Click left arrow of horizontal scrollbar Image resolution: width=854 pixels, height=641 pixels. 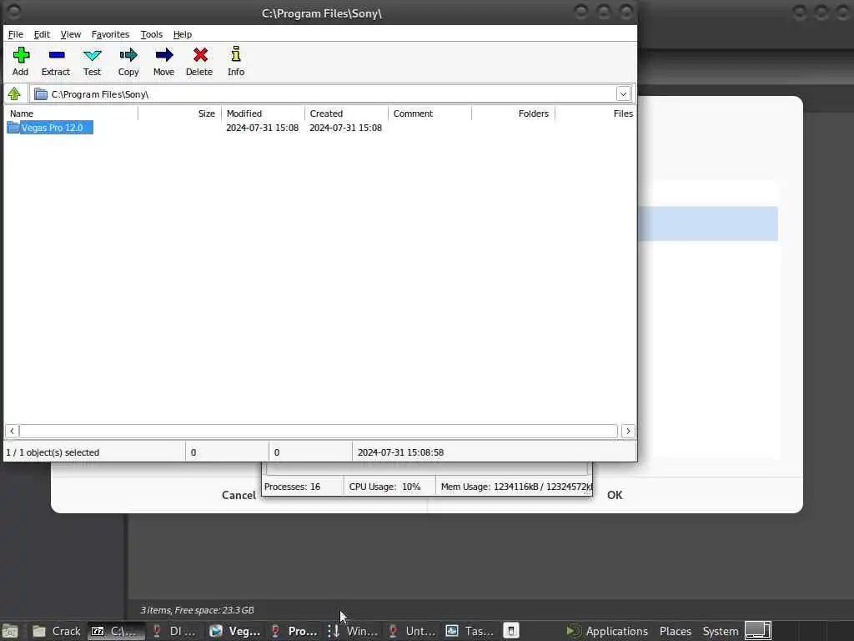[12, 432]
